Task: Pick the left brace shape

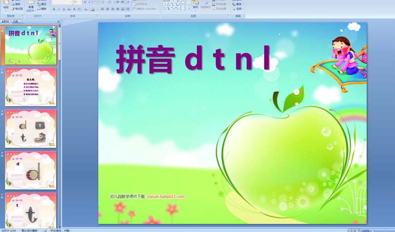Action: [x=181, y=8]
